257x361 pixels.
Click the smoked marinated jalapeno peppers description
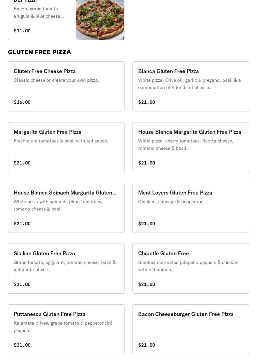[188, 266]
